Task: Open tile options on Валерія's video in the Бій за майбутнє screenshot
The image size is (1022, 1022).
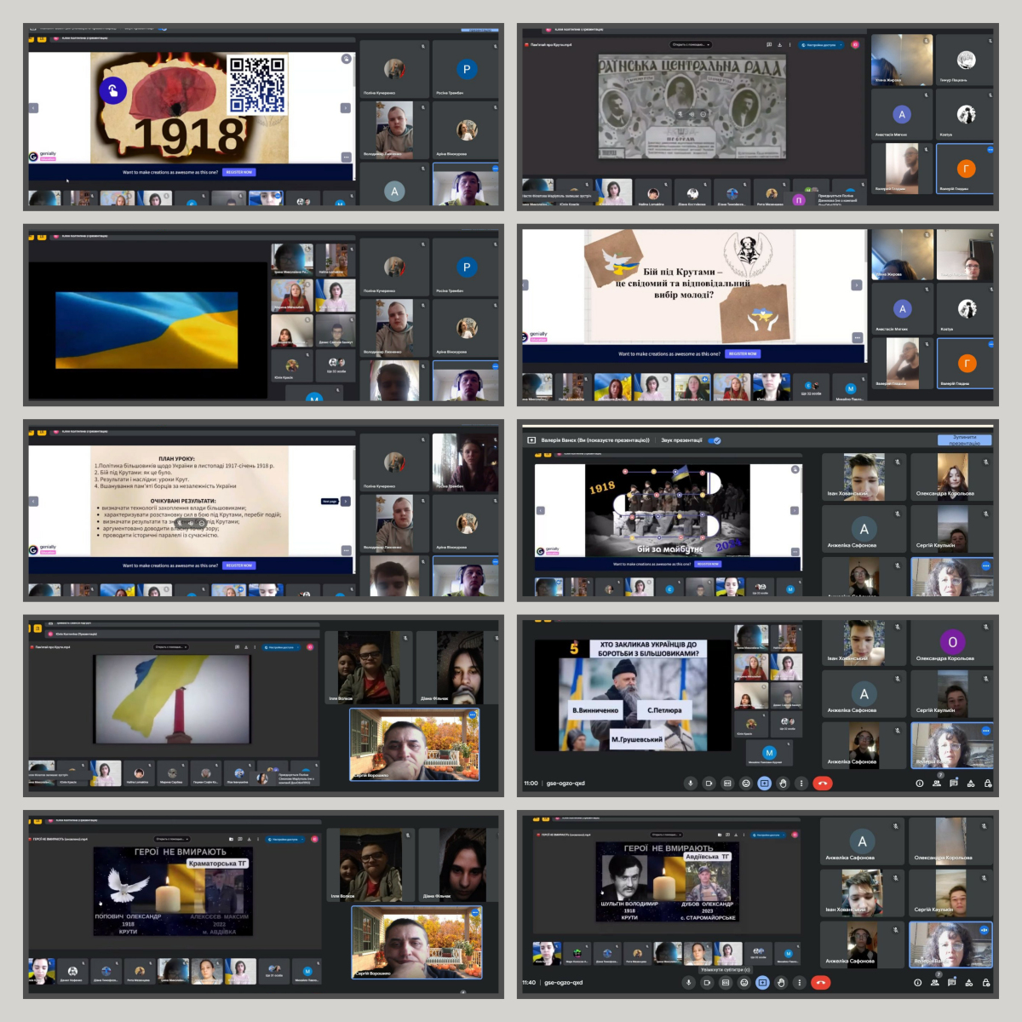Action: [x=985, y=566]
